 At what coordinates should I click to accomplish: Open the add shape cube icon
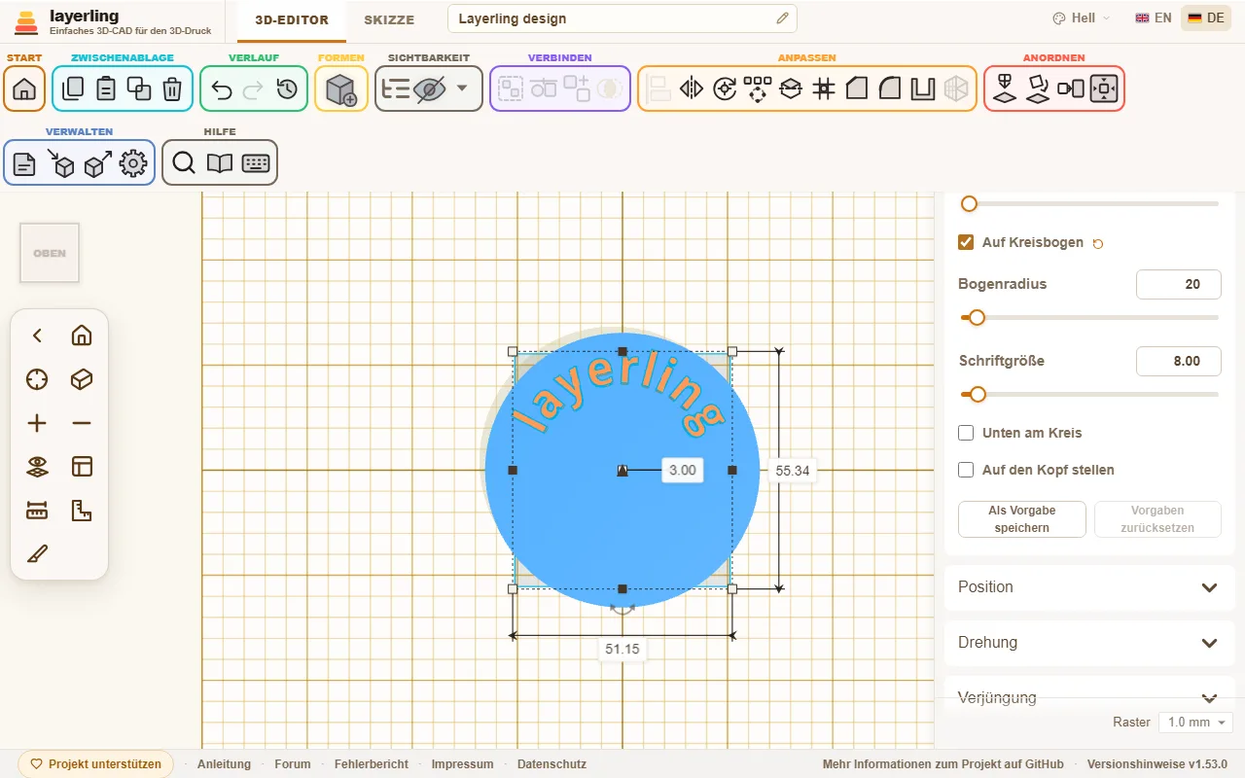pos(341,89)
